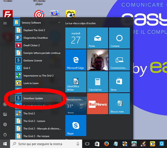Click the Gestione Licenze icon
The width and height of the screenshot is (167, 148).
pos(18,60)
